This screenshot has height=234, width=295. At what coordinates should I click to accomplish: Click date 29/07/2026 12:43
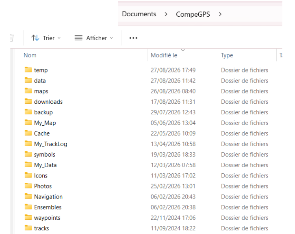click(173, 112)
